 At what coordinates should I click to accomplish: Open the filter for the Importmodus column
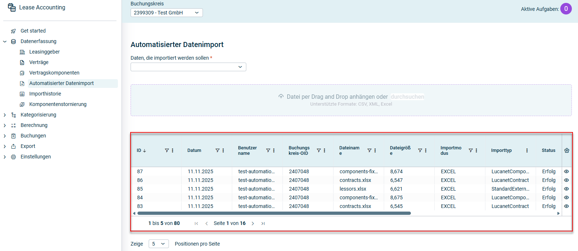471,150
